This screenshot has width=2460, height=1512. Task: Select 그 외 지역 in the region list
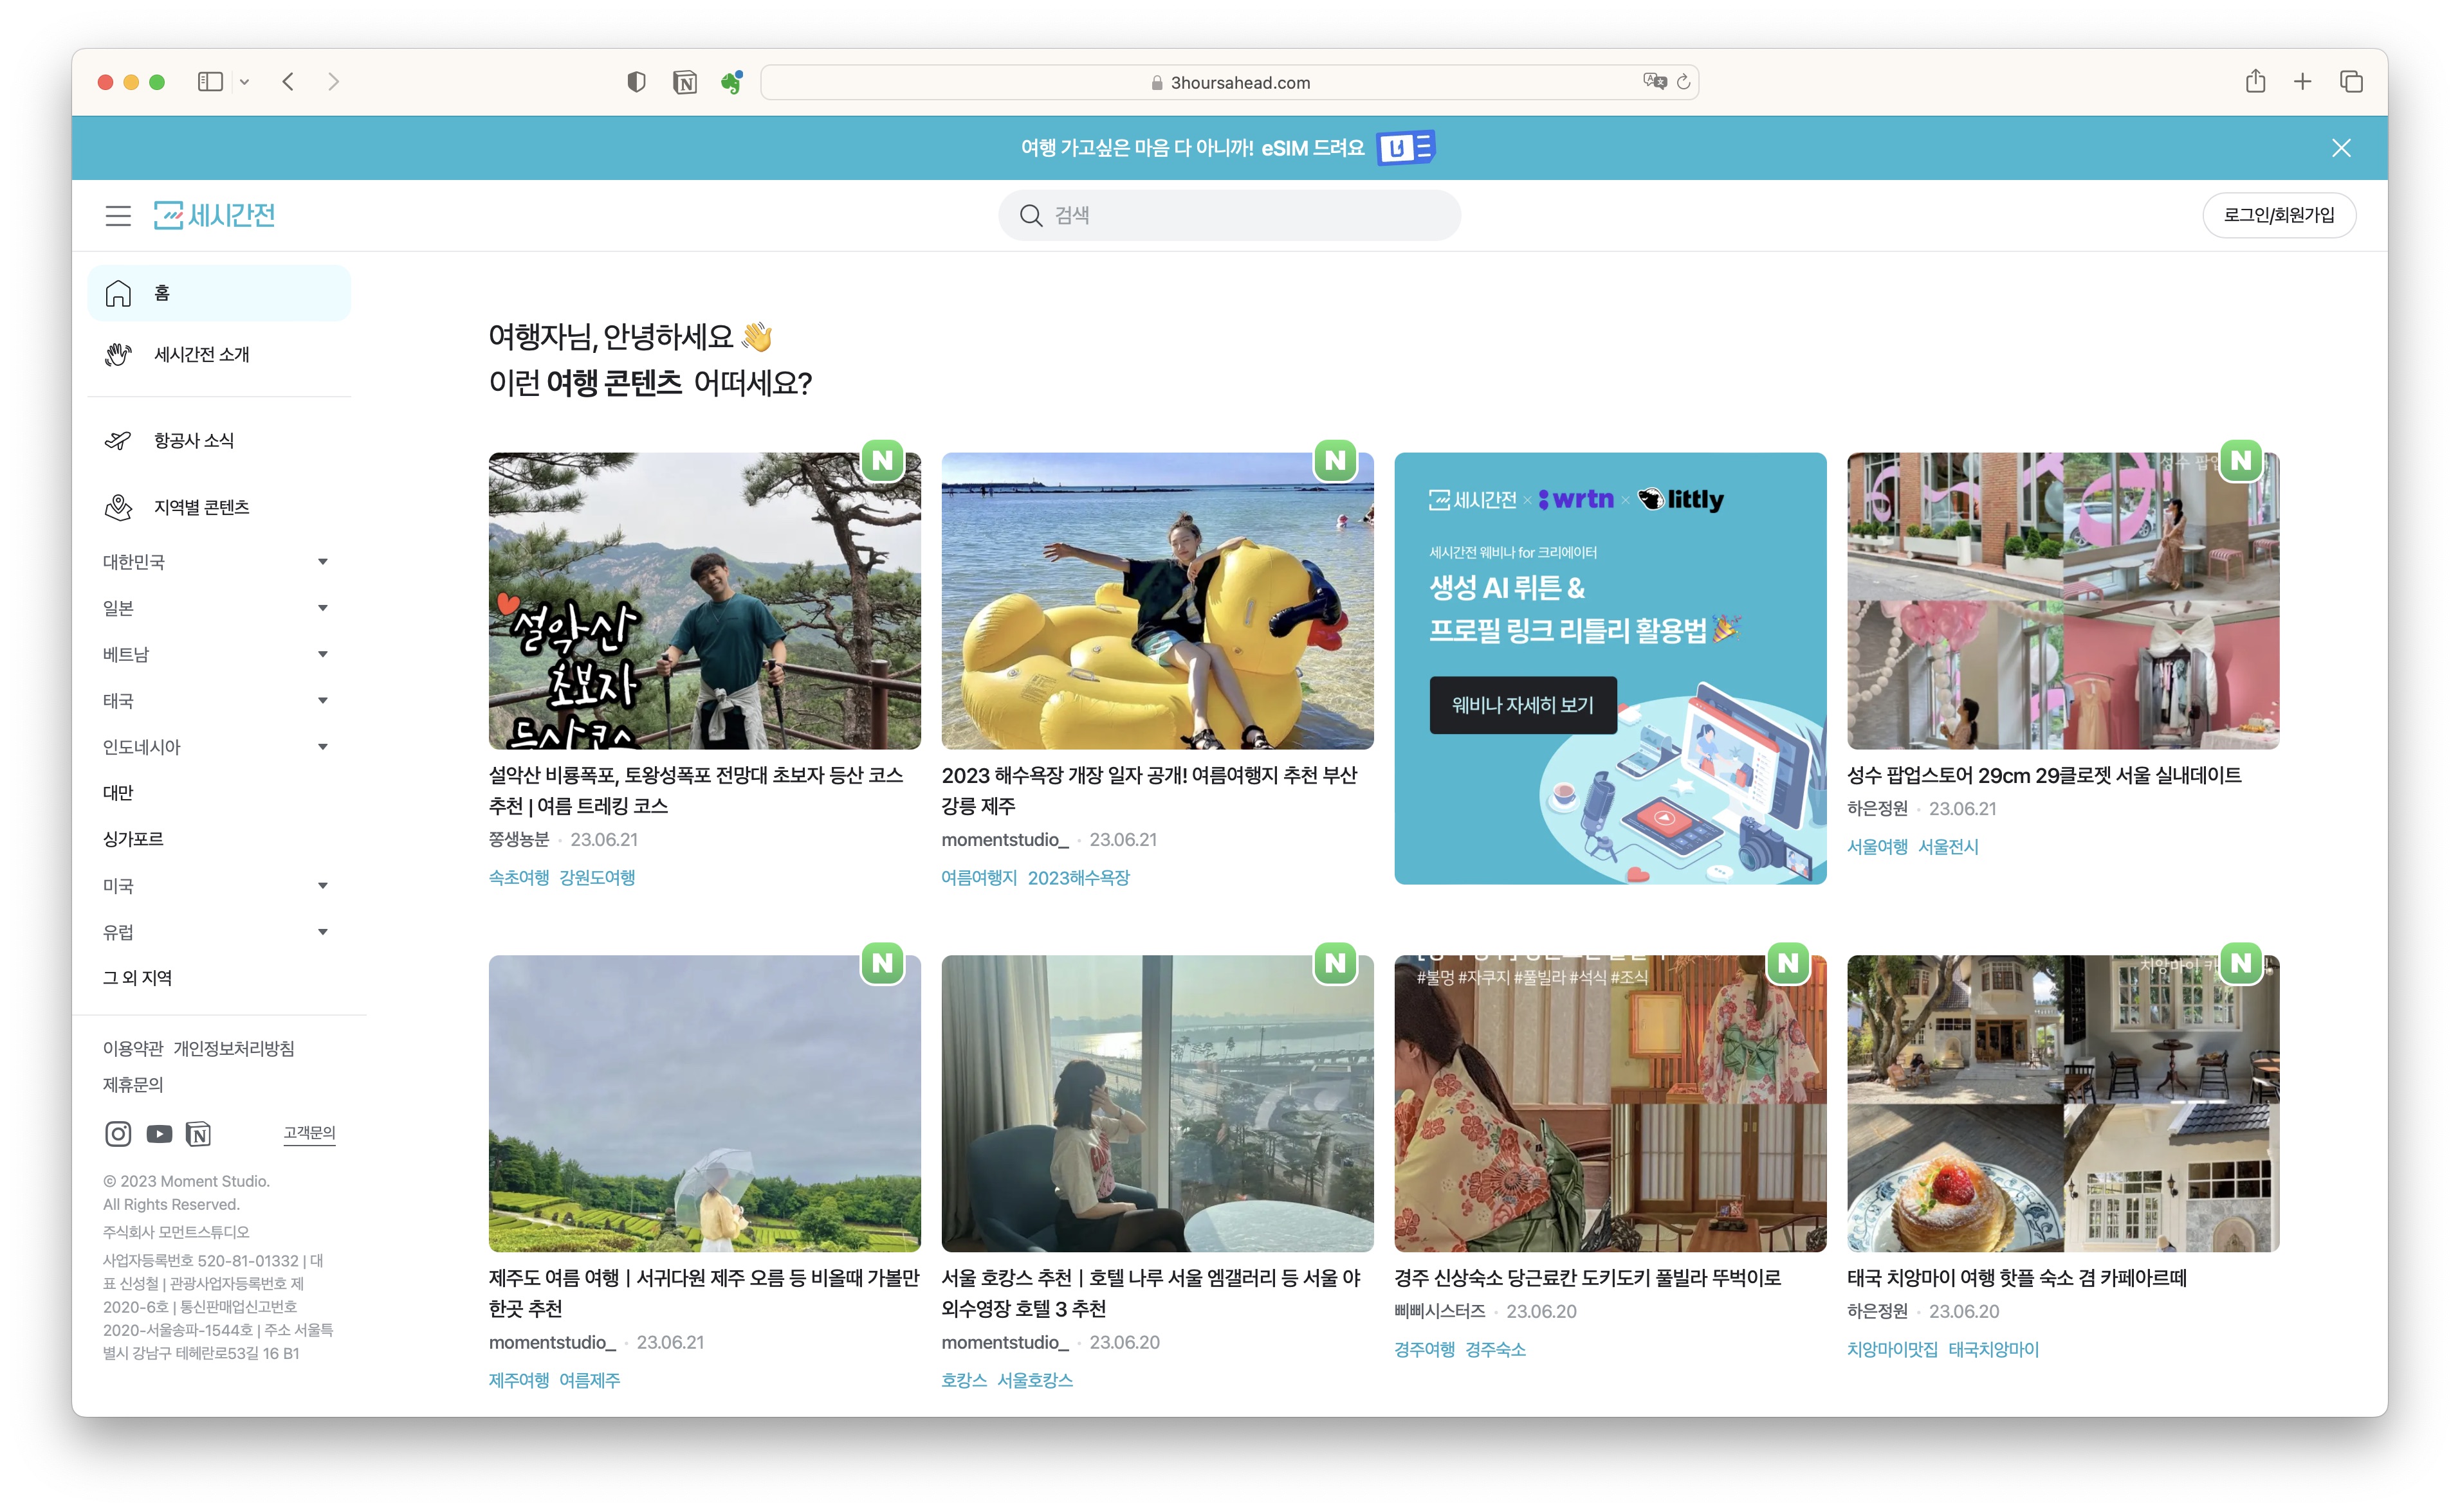click(x=137, y=978)
